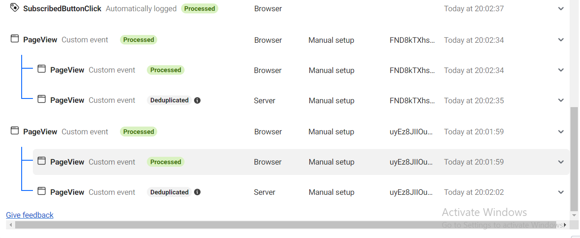Expand Server PageView at 20:02:02 chevron
Image resolution: width=580 pixels, height=238 pixels.
click(561, 192)
